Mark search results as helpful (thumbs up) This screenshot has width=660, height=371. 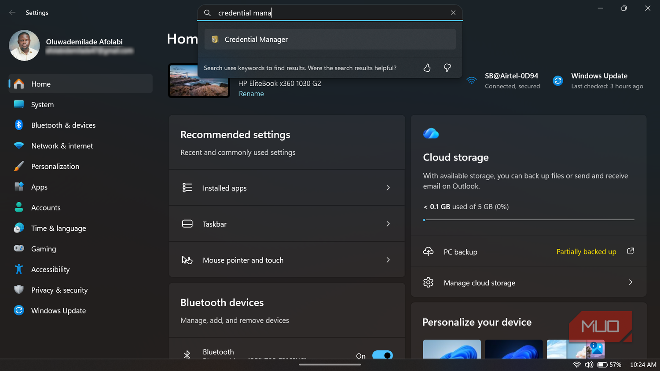(x=427, y=68)
